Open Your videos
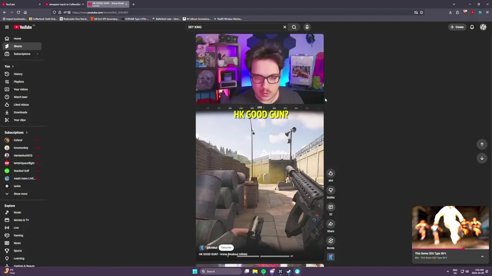The image size is (492, 276). coord(22,89)
